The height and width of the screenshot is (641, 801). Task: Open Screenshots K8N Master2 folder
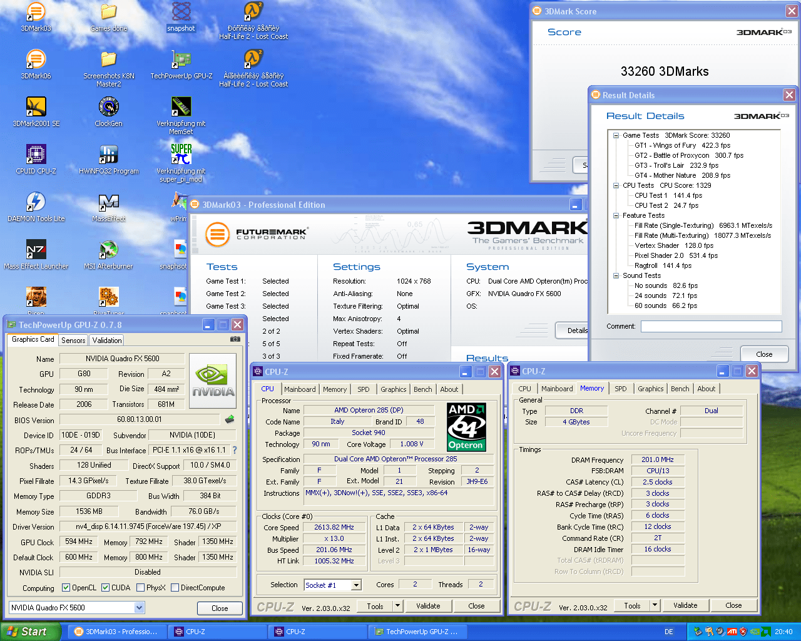[x=108, y=68]
